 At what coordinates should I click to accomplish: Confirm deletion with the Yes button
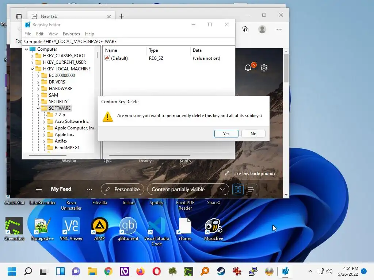tap(226, 133)
